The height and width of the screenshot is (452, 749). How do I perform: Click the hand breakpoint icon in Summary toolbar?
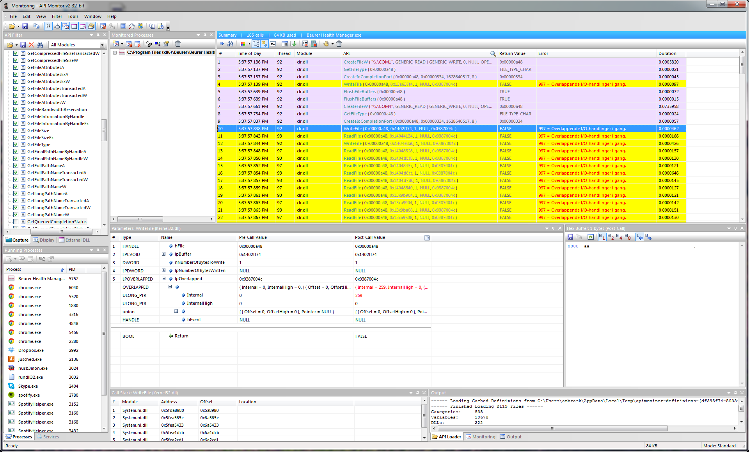point(326,44)
